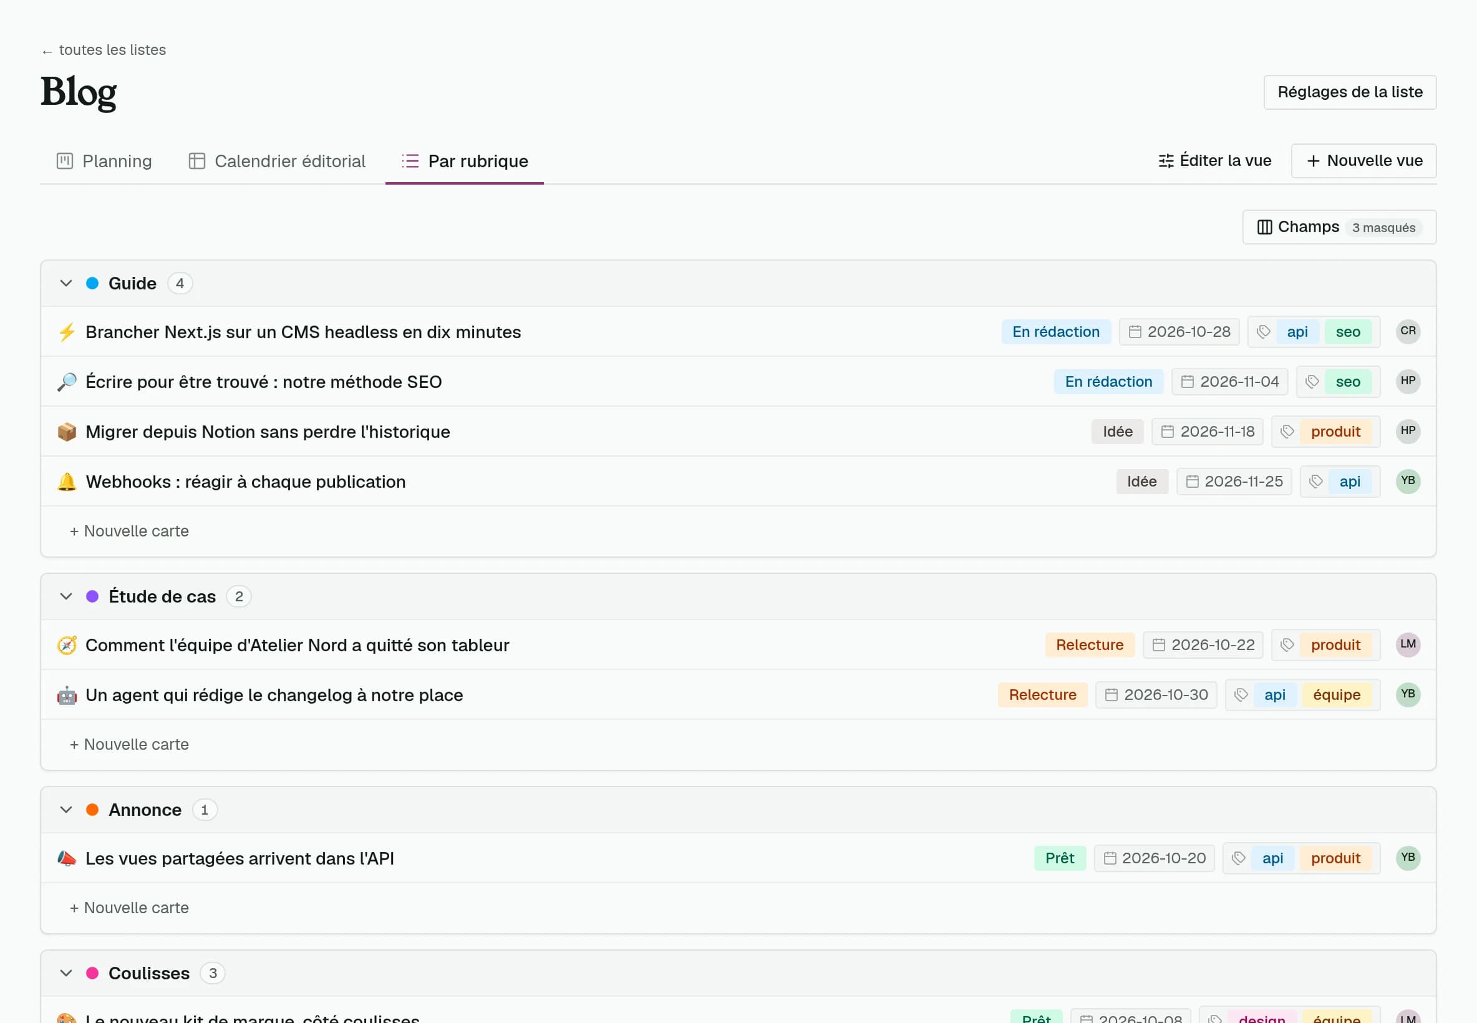
Task: Click the calendar icon beside 2026-10-22
Action: [1158, 646]
